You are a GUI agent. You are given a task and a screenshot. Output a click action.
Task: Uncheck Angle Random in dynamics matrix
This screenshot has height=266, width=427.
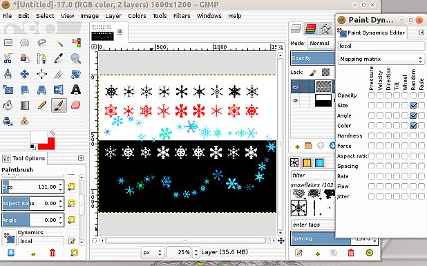point(413,115)
